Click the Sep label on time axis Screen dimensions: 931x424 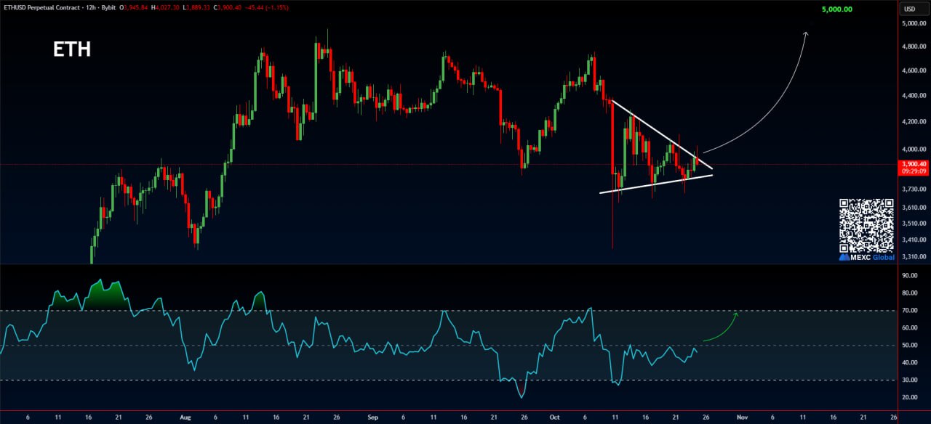coord(373,417)
